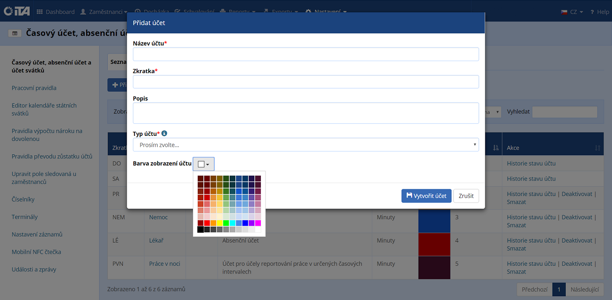Focus the Název účtu input field
This screenshot has height=300, width=612.
(306, 54)
